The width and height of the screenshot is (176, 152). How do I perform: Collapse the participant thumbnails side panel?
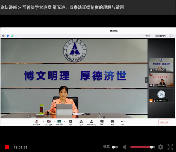(146, 80)
